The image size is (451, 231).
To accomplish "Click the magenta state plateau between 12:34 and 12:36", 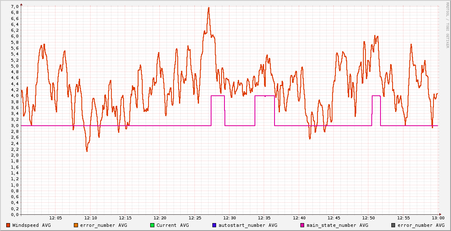I will coord(265,96).
